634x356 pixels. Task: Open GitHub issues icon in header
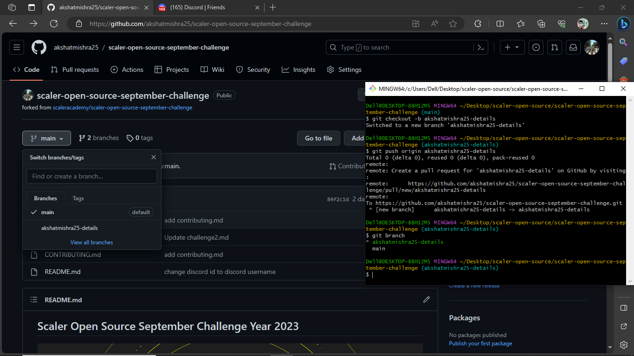536,47
